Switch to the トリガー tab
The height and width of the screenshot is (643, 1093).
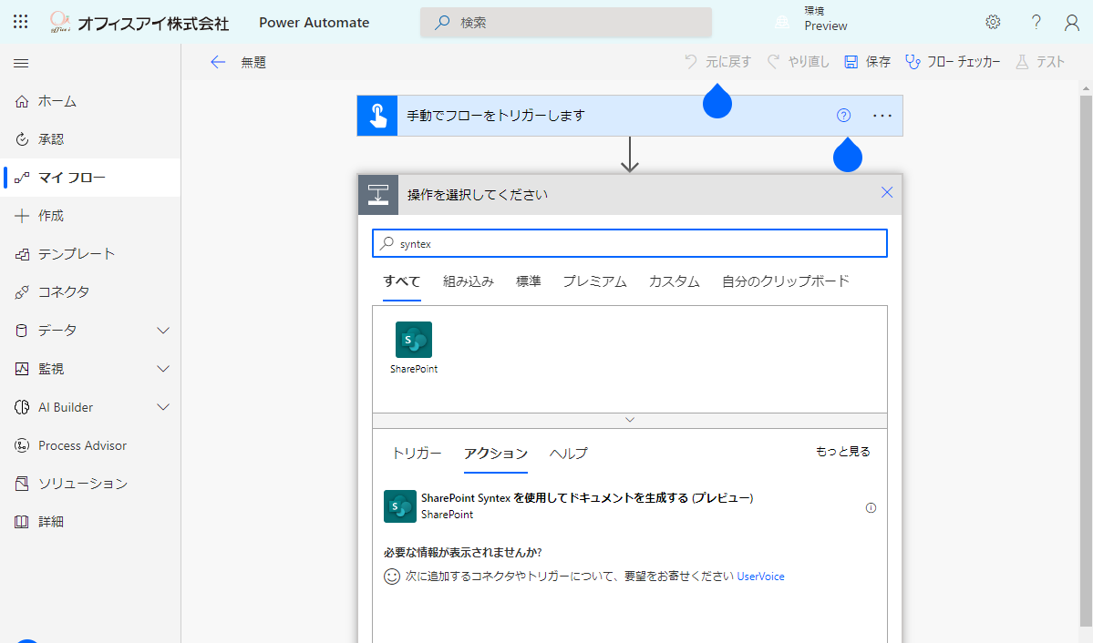[x=417, y=453]
